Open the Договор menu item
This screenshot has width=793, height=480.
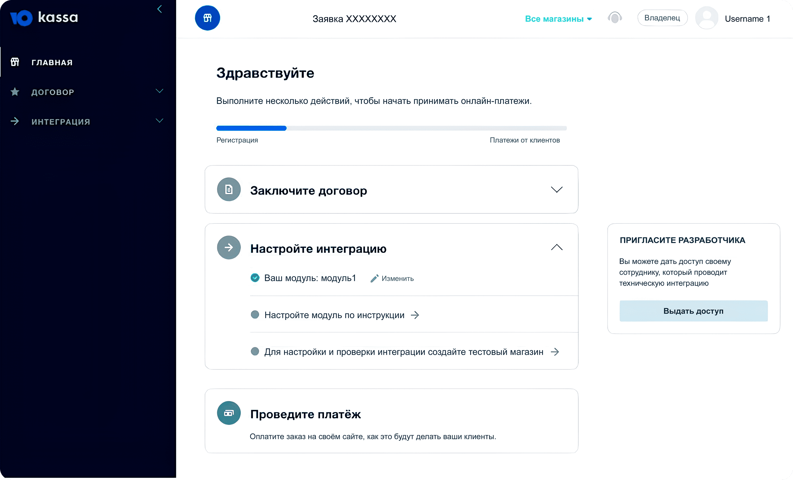[x=53, y=92]
